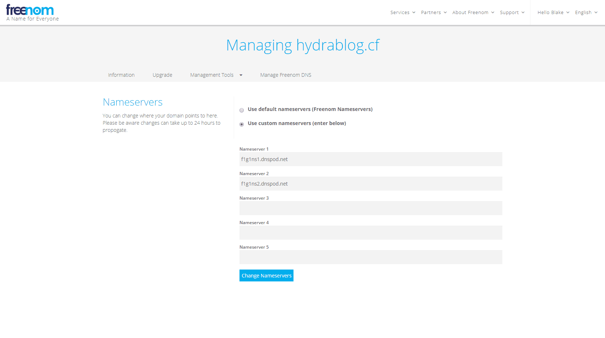Viewport: 605px width, 338px height.
Task: Click into the Nameserver 5 field
Action: (371, 257)
